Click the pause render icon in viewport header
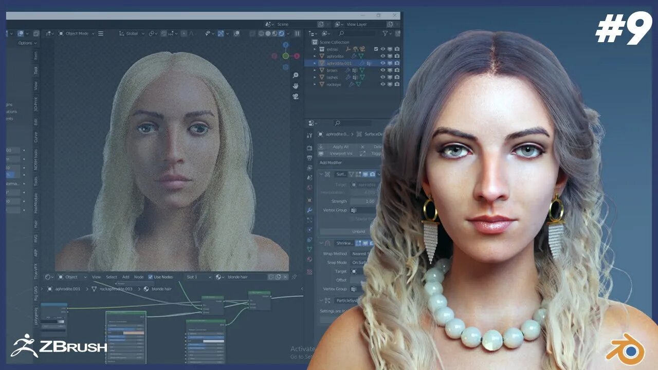The image size is (658, 370). (297, 33)
